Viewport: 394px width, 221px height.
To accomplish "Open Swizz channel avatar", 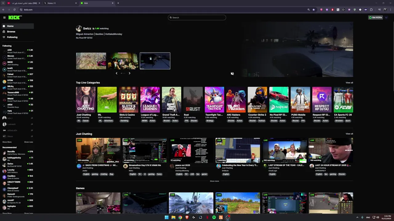I will 79,29.
